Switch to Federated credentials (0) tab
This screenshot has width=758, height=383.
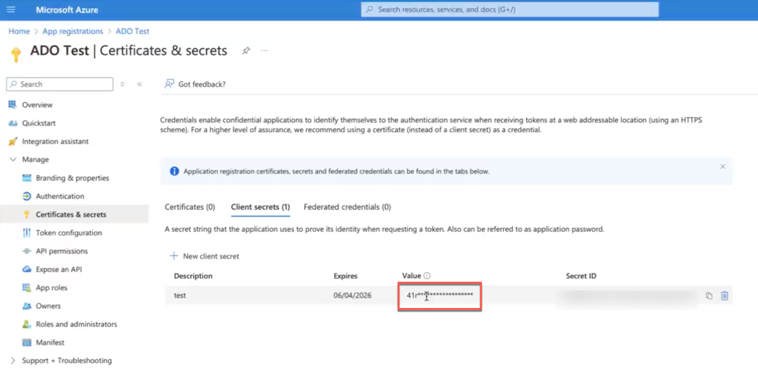click(347, 207)
